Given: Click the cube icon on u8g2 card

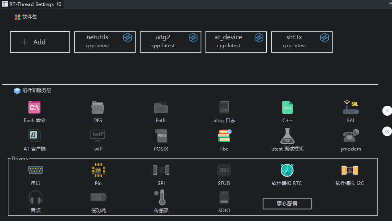Looking at the screenshot, I should (193, 38).
